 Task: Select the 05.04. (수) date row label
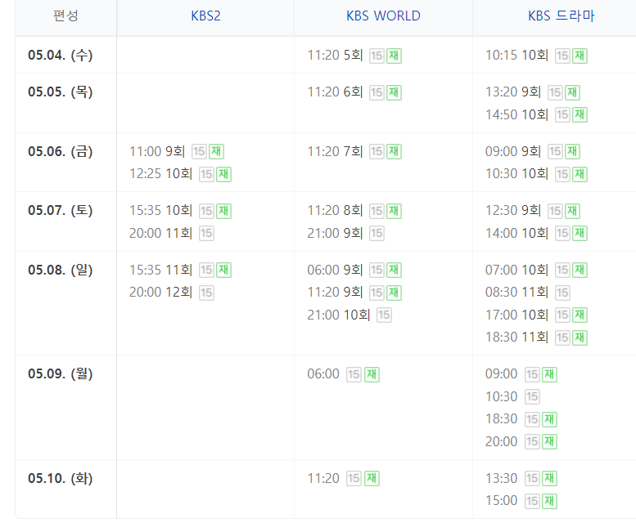(x=60, y=55)
